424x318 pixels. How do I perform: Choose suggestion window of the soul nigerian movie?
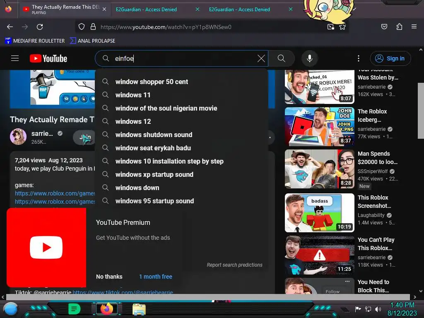(181, 108)
